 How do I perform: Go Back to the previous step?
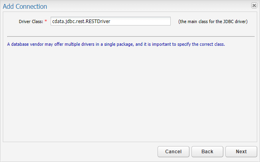point(207,151)
